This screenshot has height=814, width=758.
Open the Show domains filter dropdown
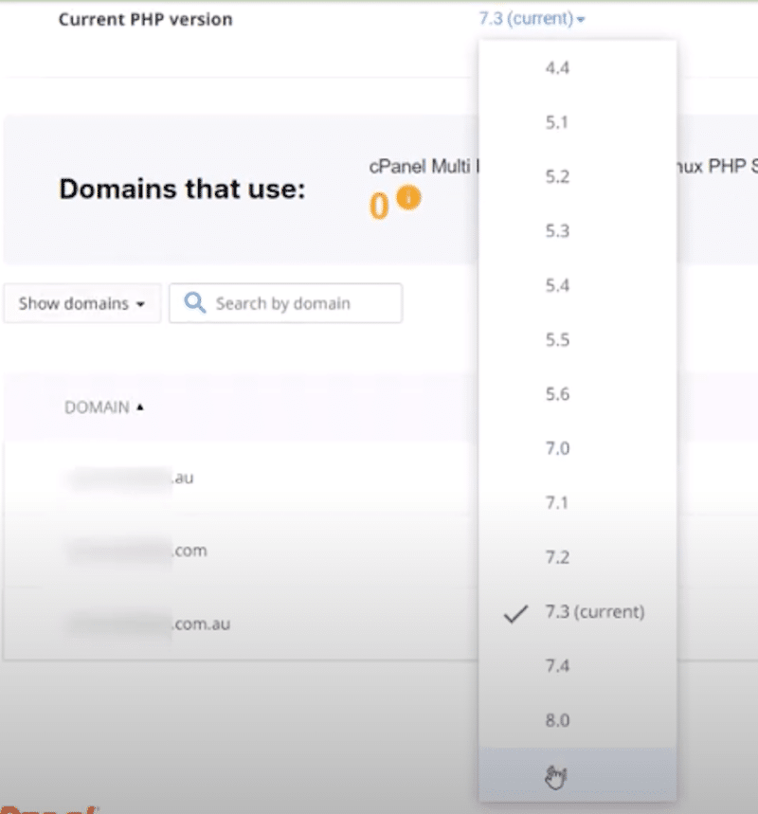click(x=81, y=303)
